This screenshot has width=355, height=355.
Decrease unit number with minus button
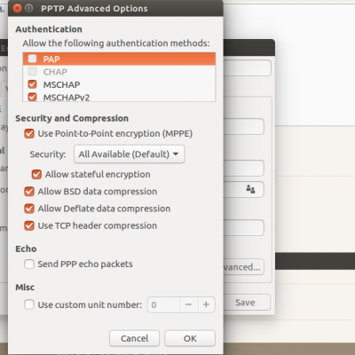pyautogui.click(x=188, y=304)
